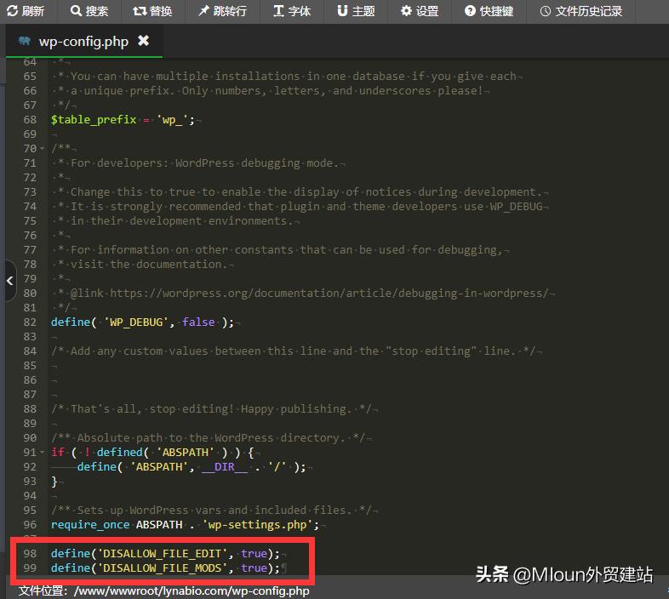Fold the if block at line 91

coord(43,453)
